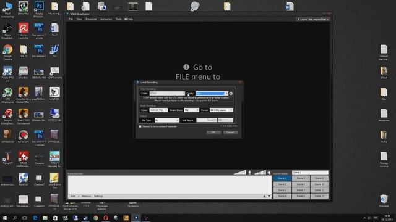Screen dimensions: 396x222
Task: Click Remove under Scene Sources
Action: [x=86, y=196]
